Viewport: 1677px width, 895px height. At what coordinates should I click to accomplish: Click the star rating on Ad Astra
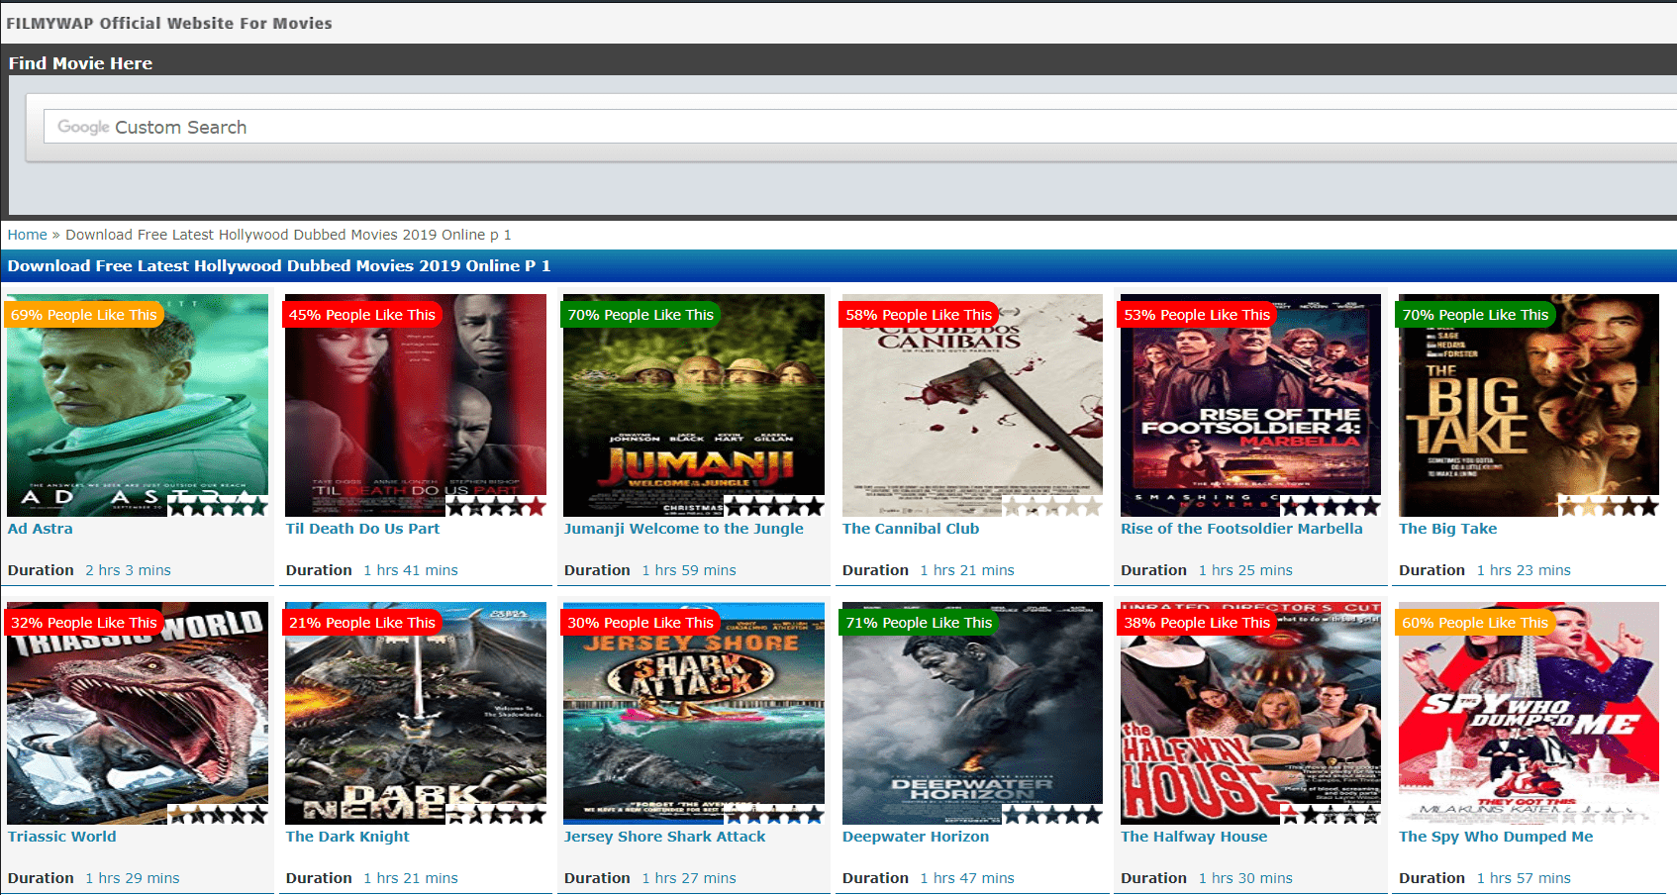[218, 507]
